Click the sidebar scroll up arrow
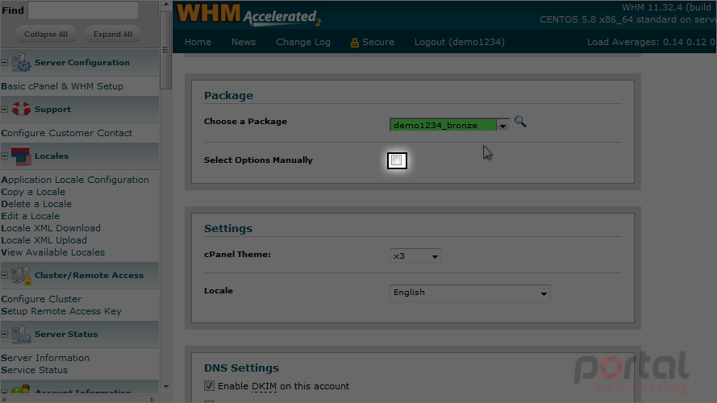The height and width of the screenshot is (403, 717). click(x=165, y=5)
